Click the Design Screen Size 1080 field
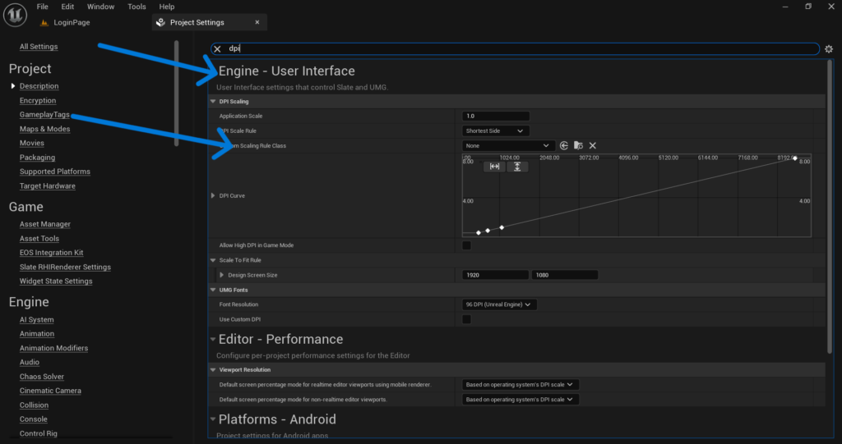The image size is (842, 444). click(x=564, y=275)
